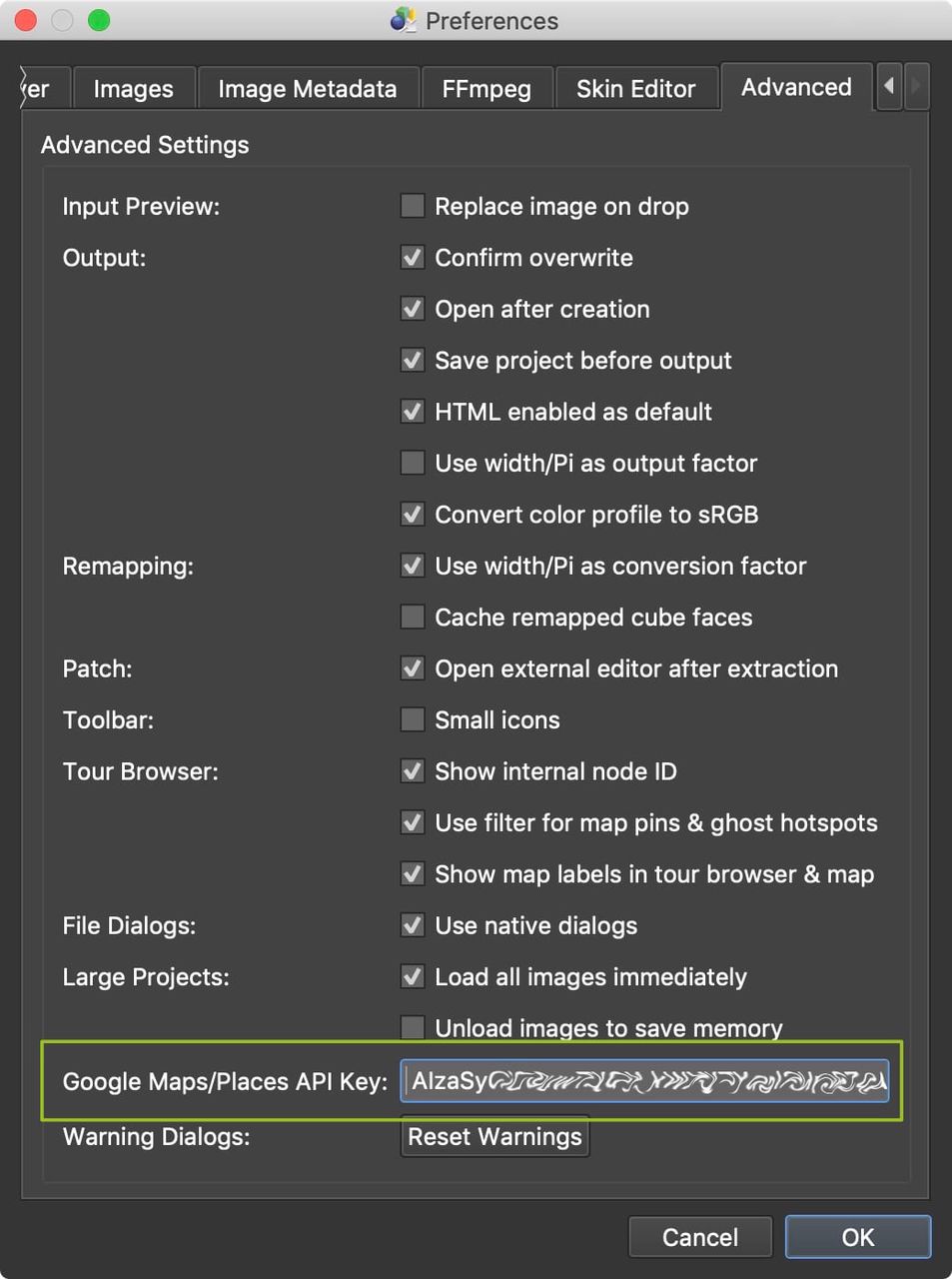Enable Cache remapped cube faces

(412, 617)
